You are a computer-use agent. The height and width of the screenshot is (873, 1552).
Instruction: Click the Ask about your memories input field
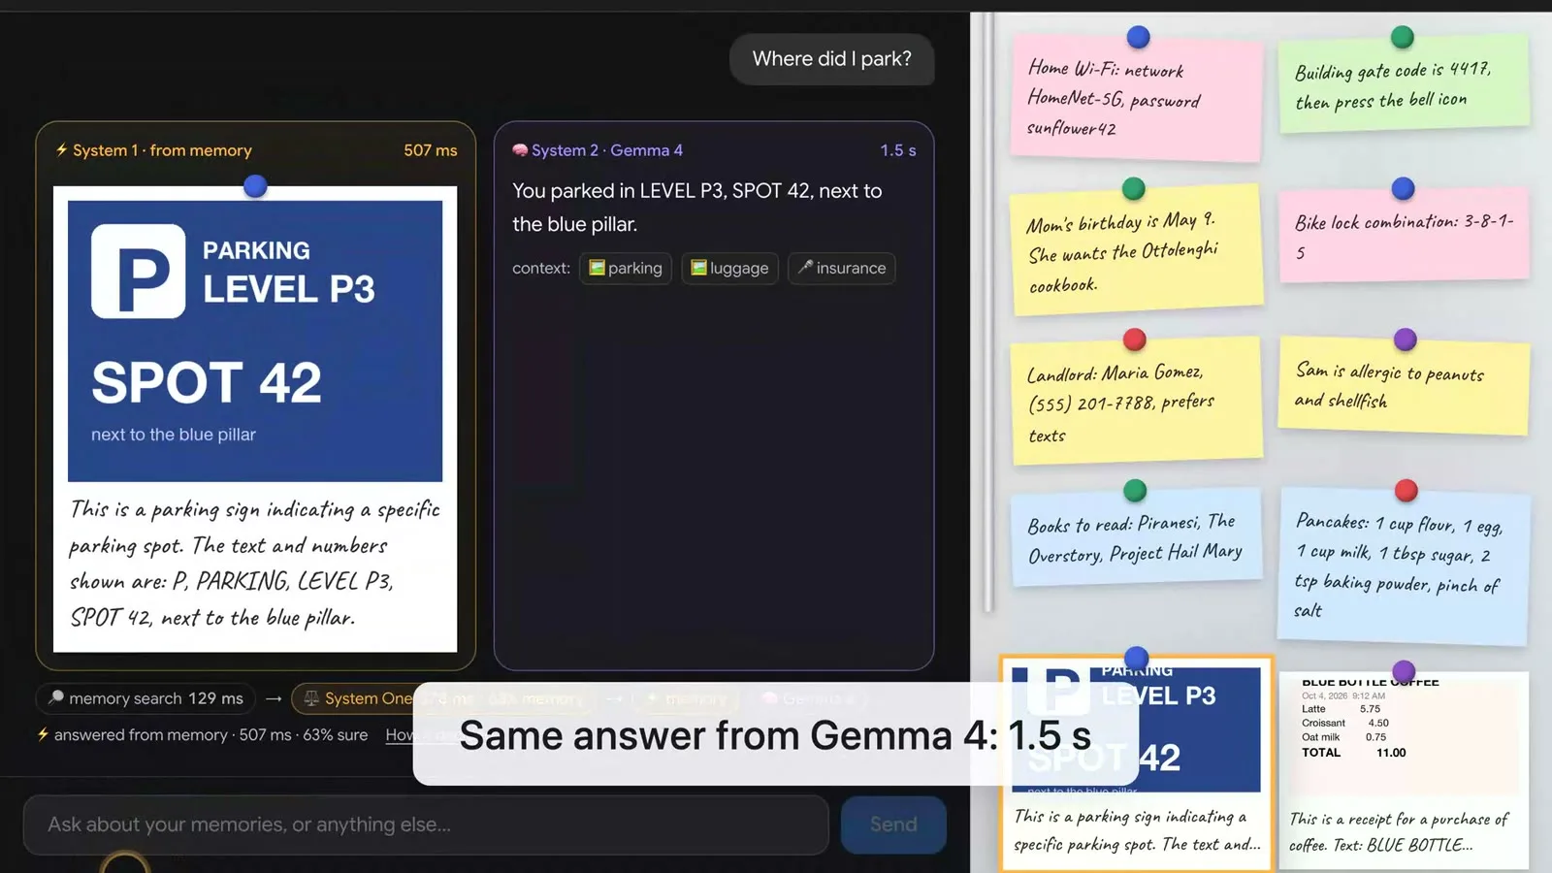pos(426,824)
